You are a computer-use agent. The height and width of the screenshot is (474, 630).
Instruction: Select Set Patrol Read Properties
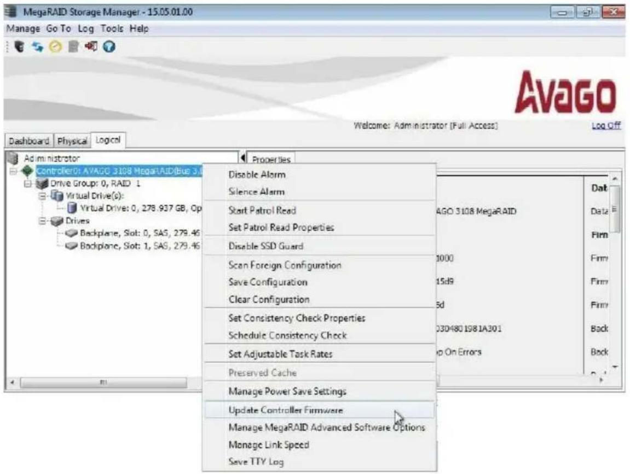tap(320, 227)
